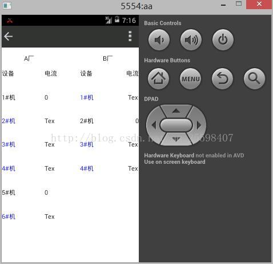Open the three-dot overflow menu
The width and height of the screenshot is (273, 264).
[130, 36]
